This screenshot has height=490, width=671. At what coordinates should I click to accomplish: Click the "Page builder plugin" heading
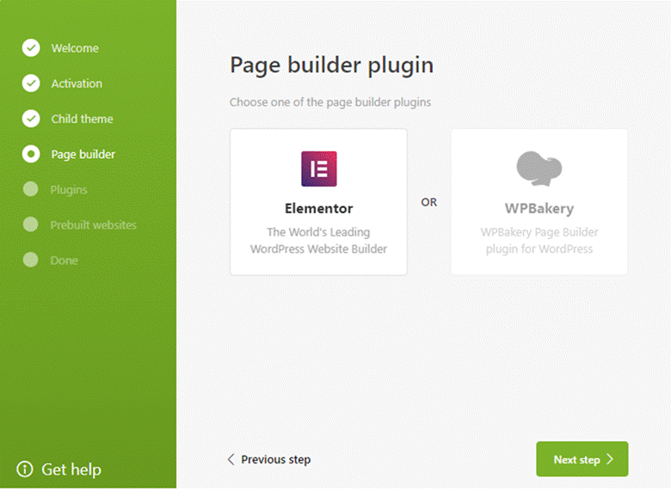point(332,65)
